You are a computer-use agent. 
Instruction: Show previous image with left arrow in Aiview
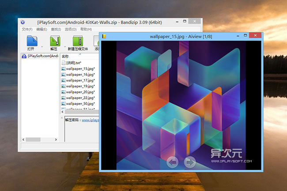(172, 162)
